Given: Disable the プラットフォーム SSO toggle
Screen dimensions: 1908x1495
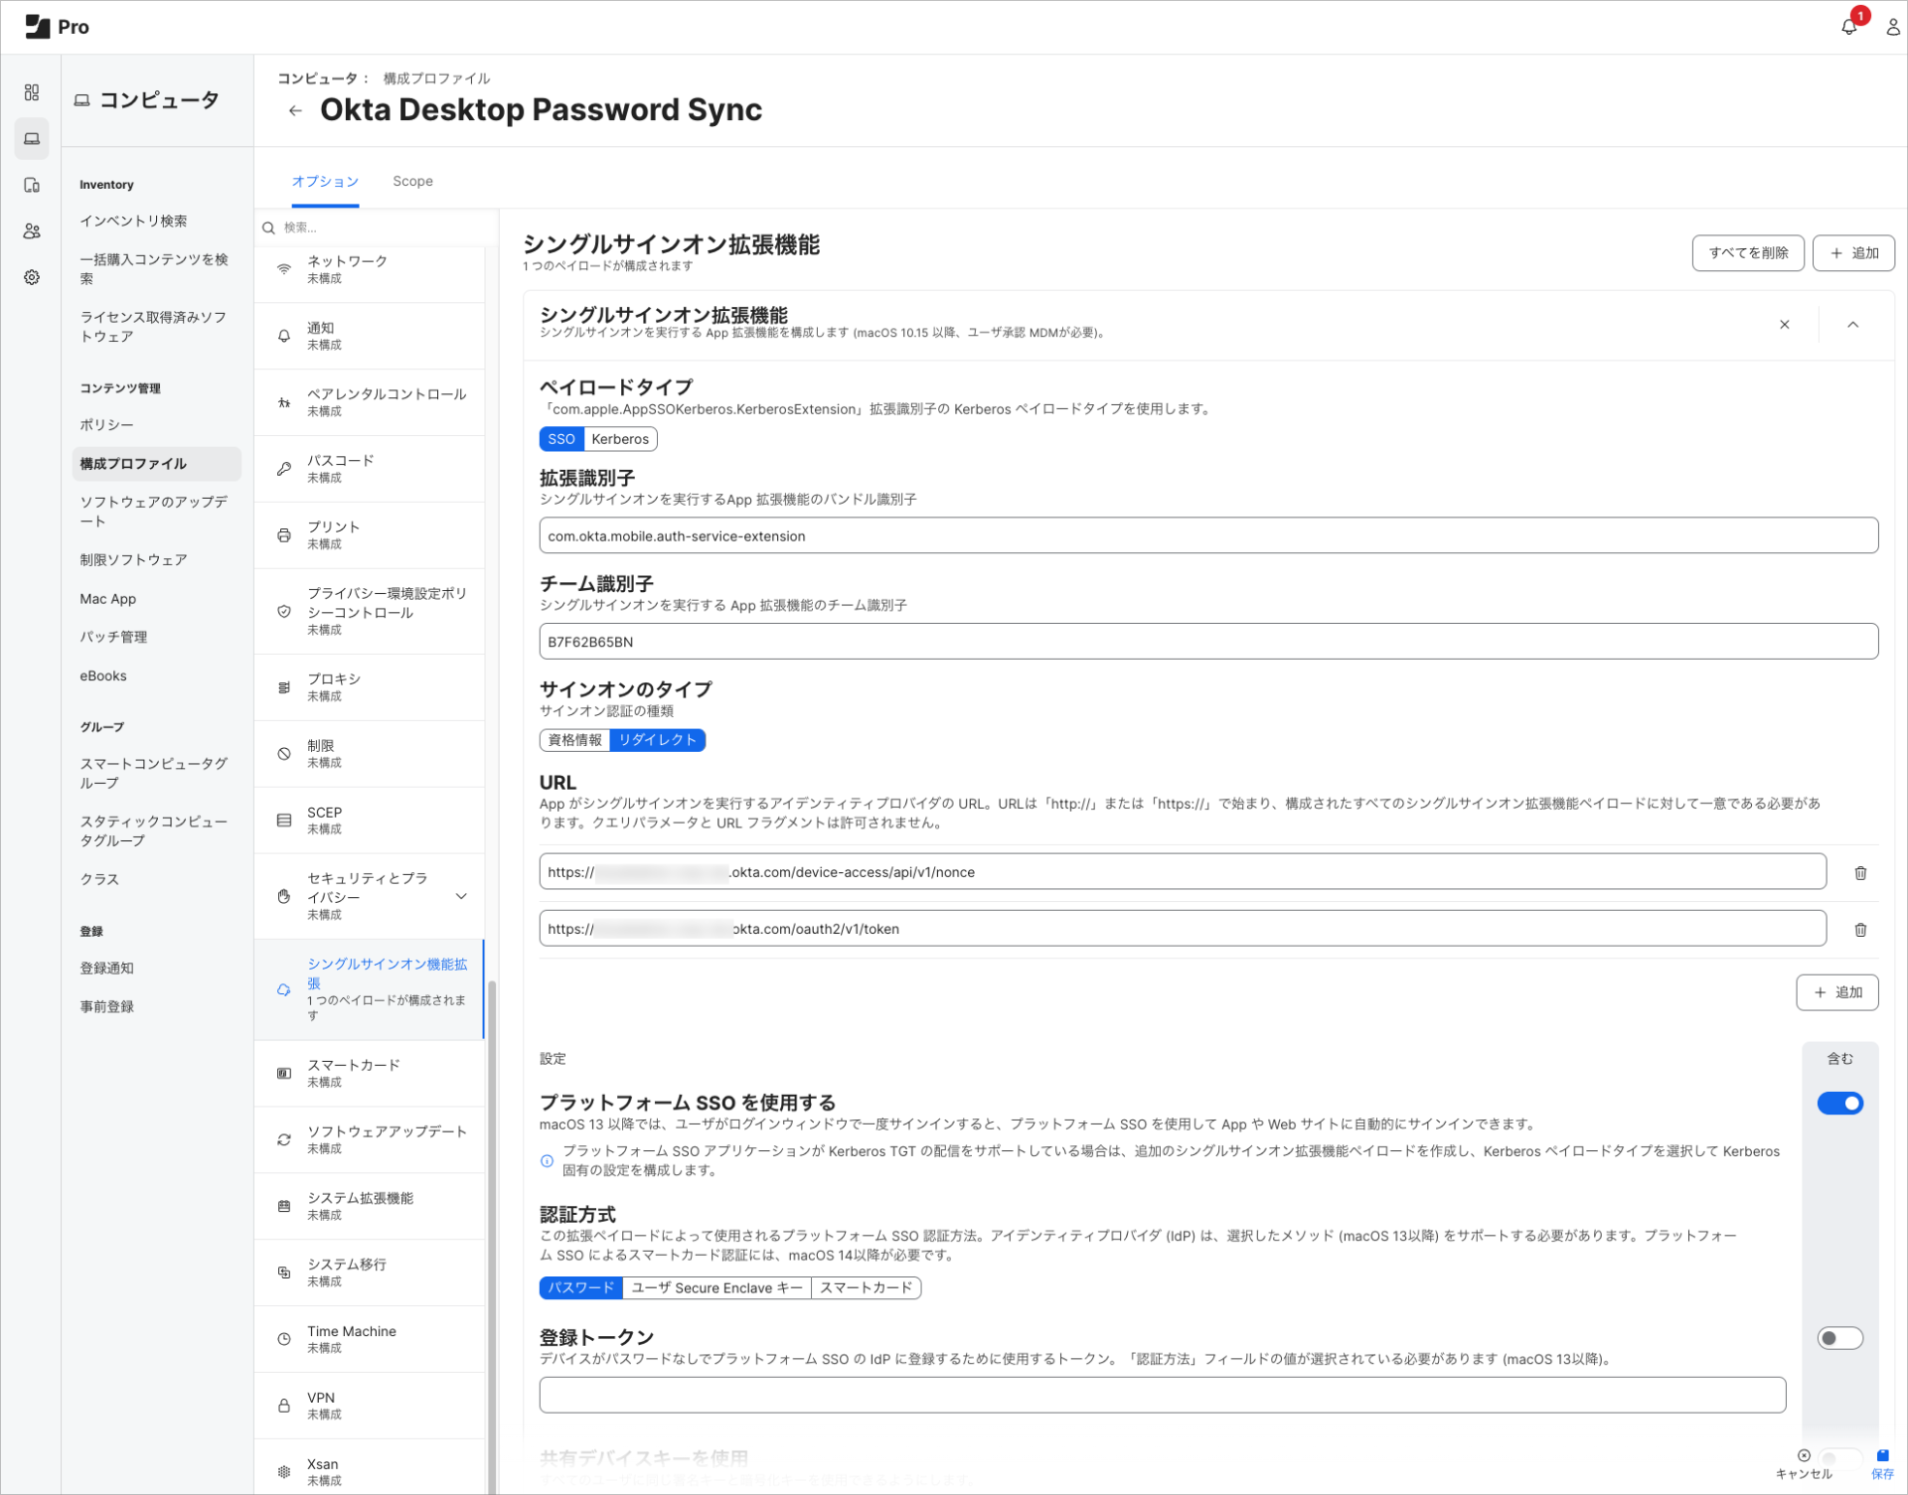Looking at the screenshot, I should click(x=1840, y=1103).
